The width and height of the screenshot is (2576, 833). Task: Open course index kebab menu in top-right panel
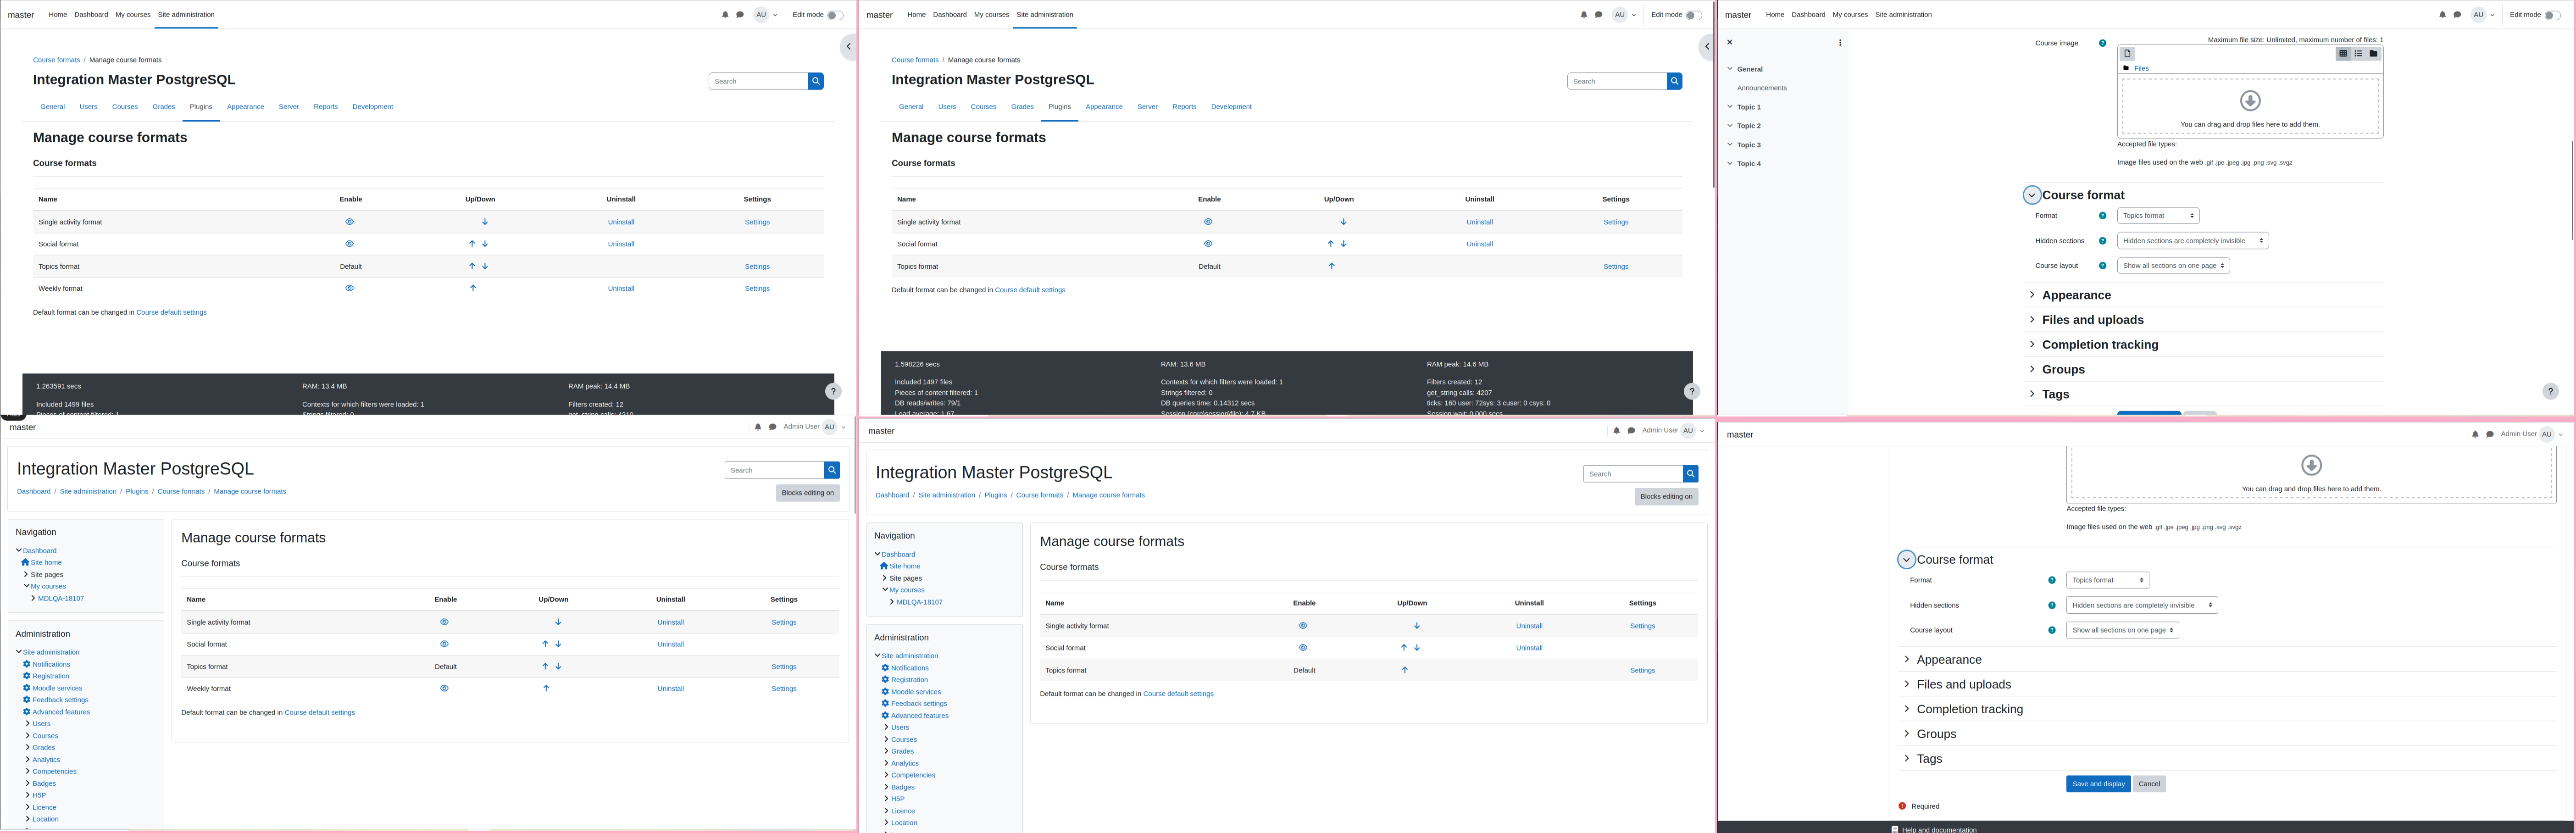click(x=1840, y=42)
